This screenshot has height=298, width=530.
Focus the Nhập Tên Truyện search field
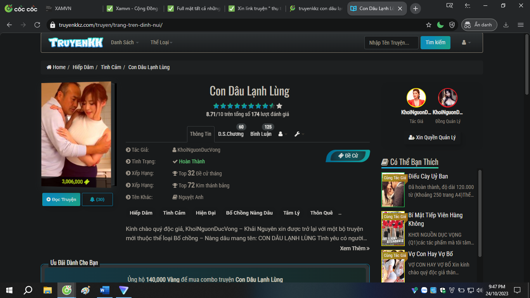point(391,43)
